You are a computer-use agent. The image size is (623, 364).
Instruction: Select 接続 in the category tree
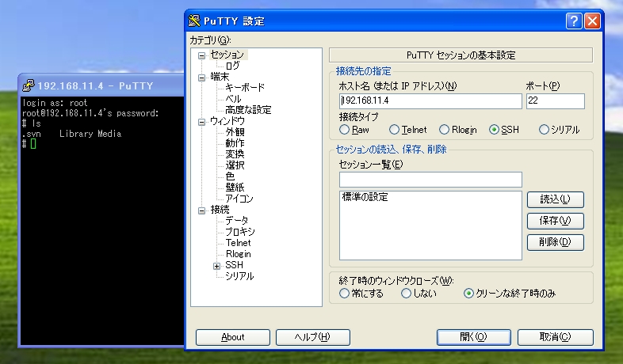220,210
